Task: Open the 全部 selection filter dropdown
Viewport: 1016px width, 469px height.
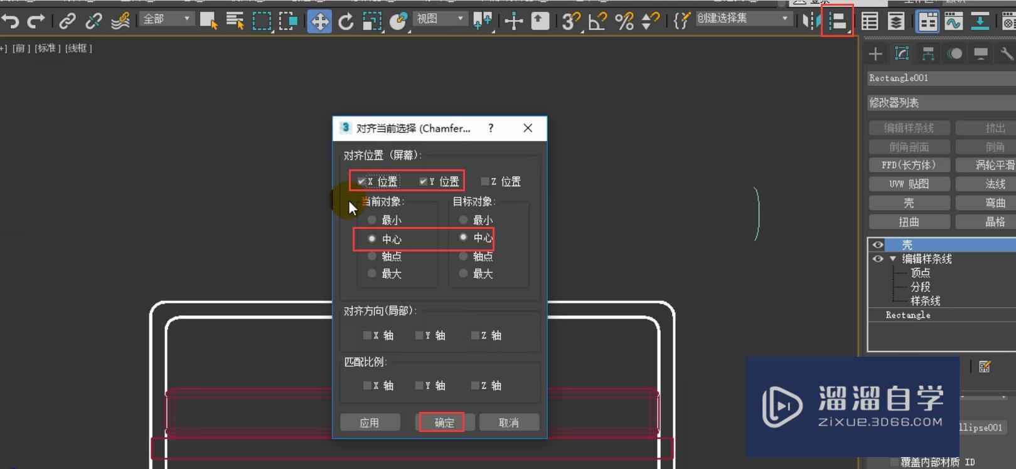Action: [x=166, y=19]
